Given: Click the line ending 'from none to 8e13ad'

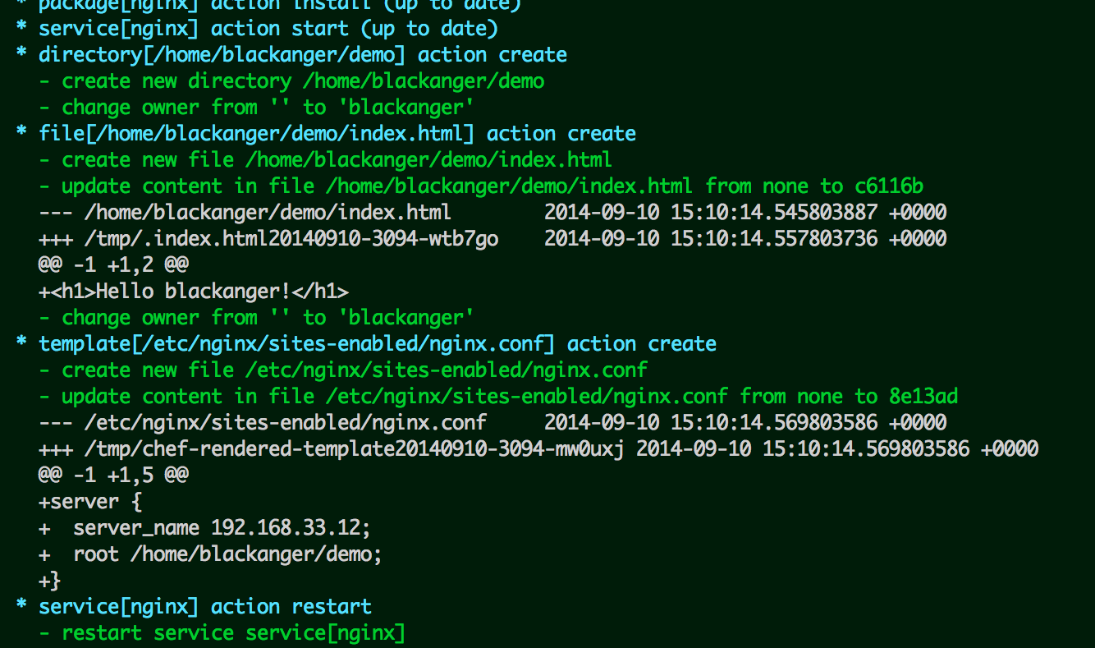Looking at the screenshot, I should pos(498,397).
